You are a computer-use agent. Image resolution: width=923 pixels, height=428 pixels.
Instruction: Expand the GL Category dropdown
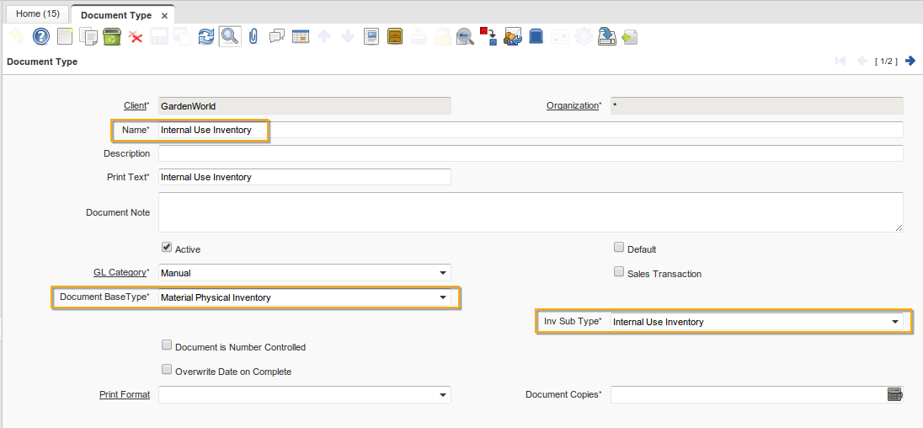tap(443, 273)
